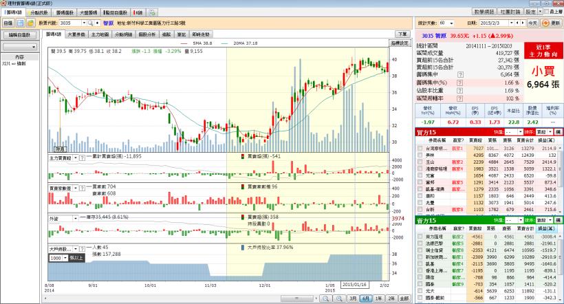Switch to the 分點找股 tab

pos(36,12)
